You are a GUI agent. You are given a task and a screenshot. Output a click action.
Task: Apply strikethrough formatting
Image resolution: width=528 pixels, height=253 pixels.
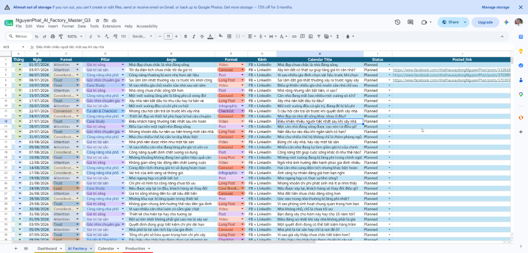click(x=202, y=37)
